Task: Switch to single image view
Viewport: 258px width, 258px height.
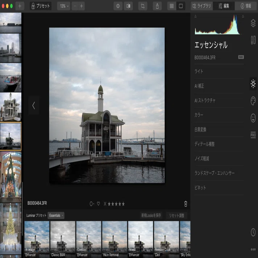Action: [181, 6]
